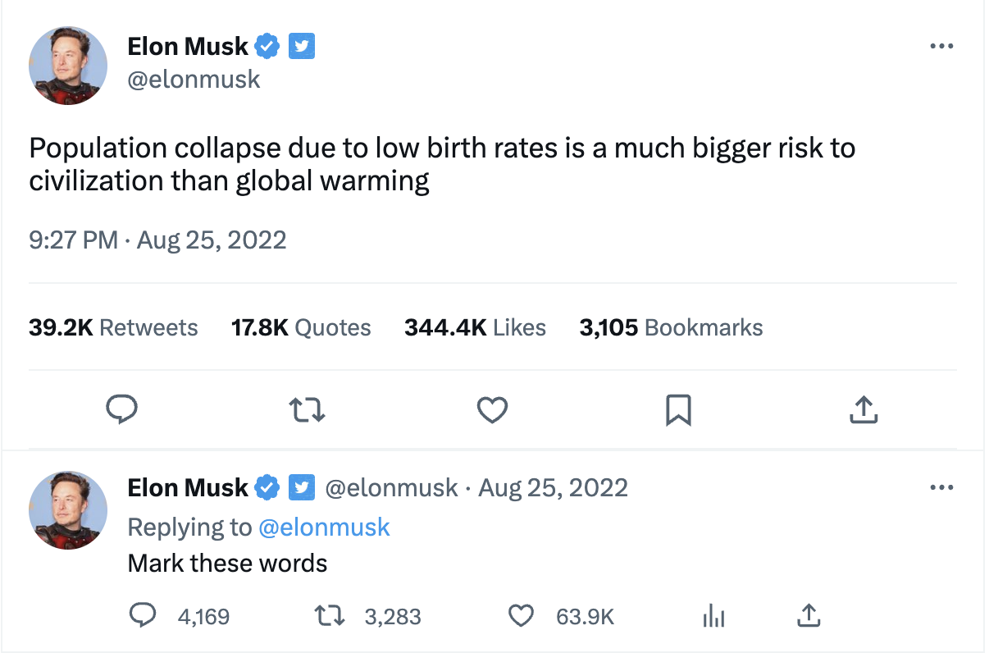Show the 344.4K Likes list
The width and height of the screenshot is (989, 653).
pos(475,328)
